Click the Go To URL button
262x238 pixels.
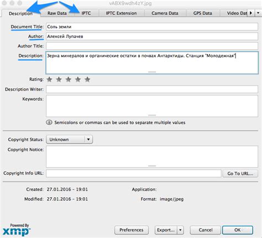[x=240, y=173]
